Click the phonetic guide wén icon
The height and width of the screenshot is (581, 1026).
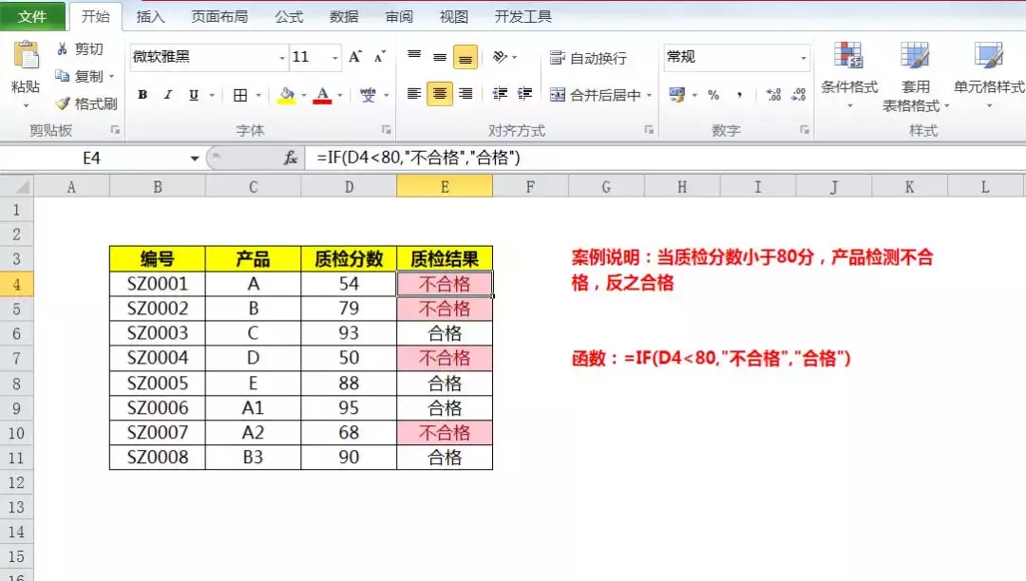[x=368, y=96]
